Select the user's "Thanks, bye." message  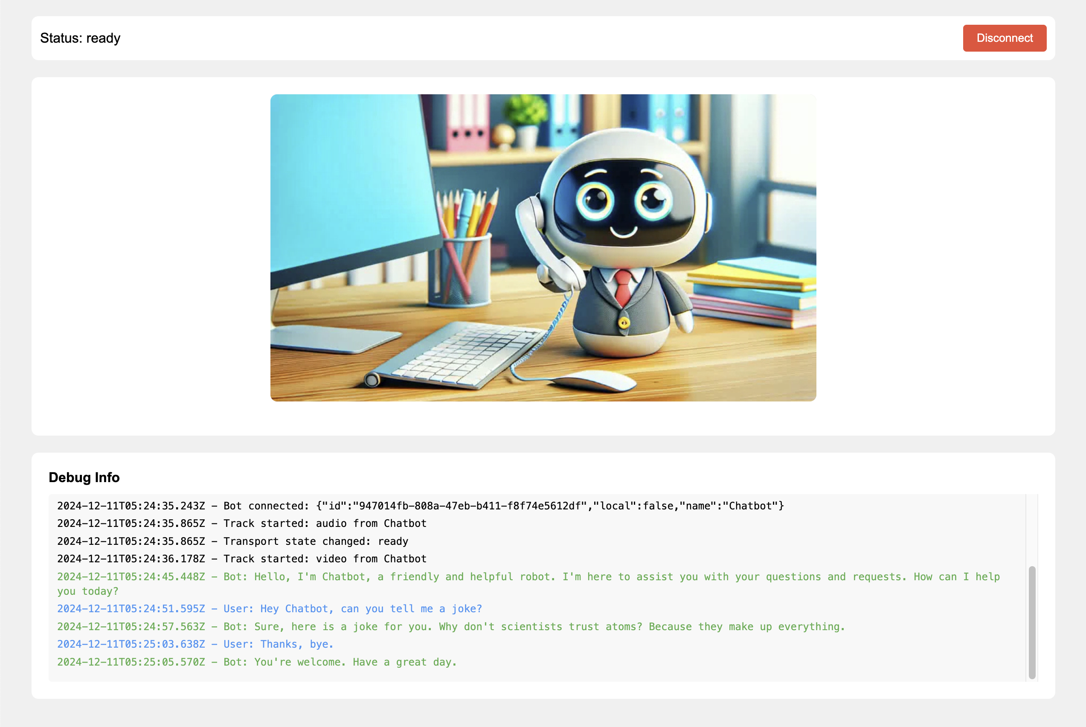click(278, 644)
